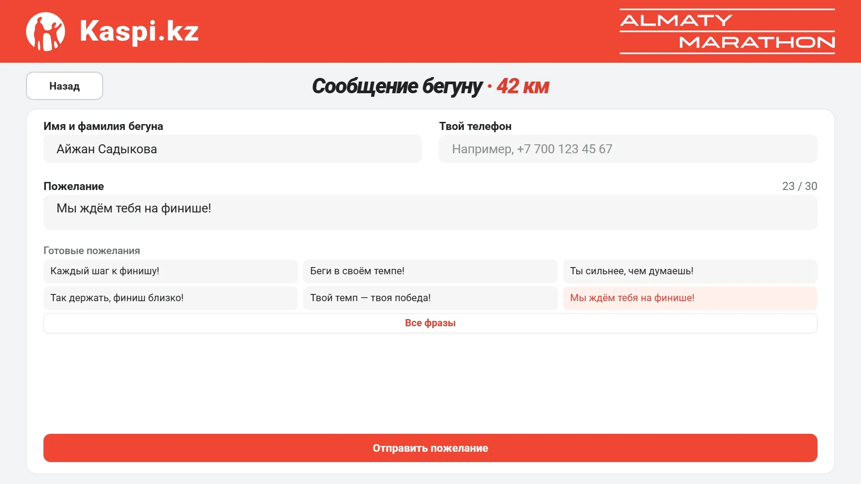Submit with Отправить пожелание button

(430, 448)
